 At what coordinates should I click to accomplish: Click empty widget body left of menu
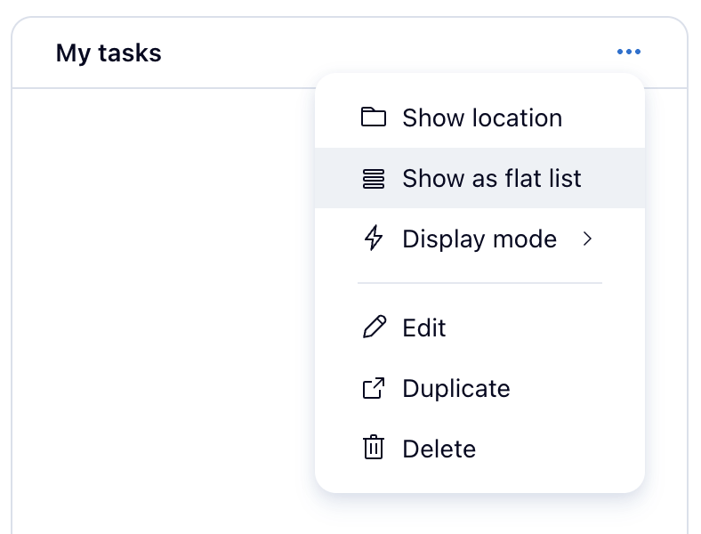point(160,294)
